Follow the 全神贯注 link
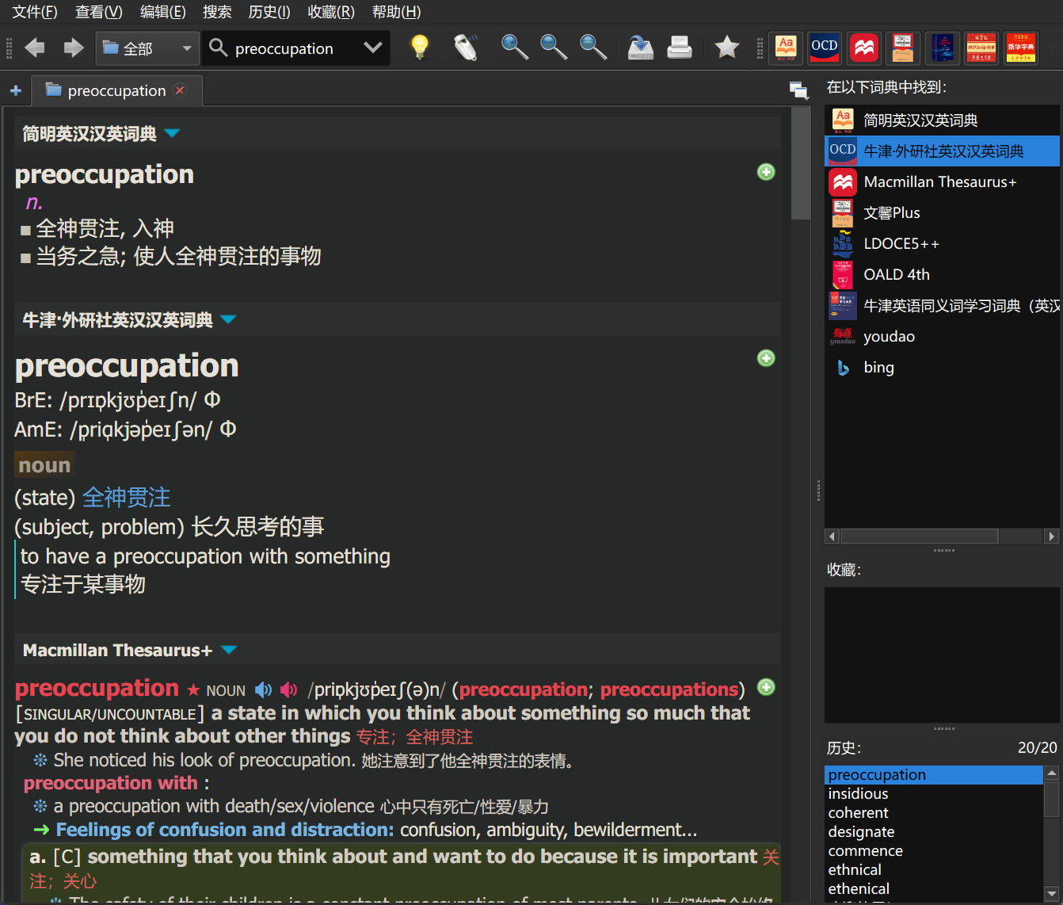The width and height of the screenshot is (1063, 905). tap(127, 498)
